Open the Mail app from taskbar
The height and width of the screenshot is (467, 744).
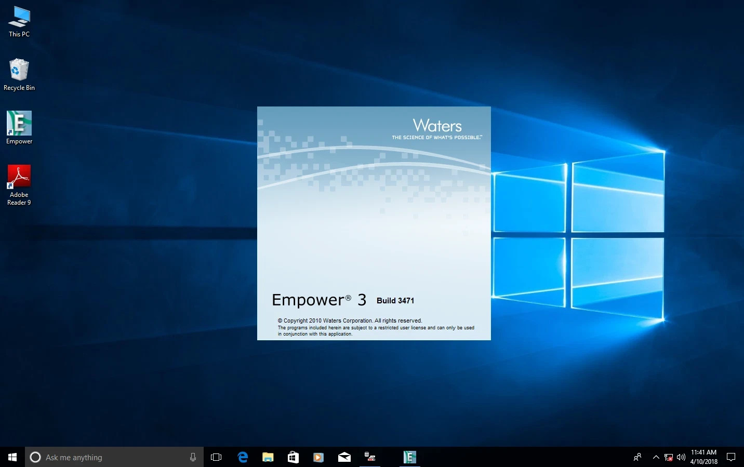coord(344,457)
